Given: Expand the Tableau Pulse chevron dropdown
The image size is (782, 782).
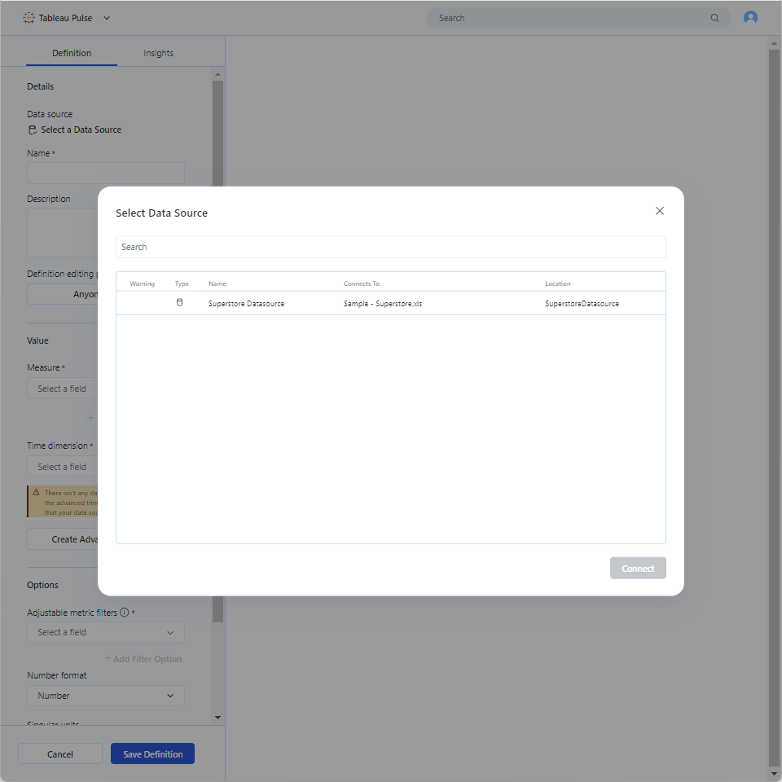Looking at the screenshot, I should [106, 18].
